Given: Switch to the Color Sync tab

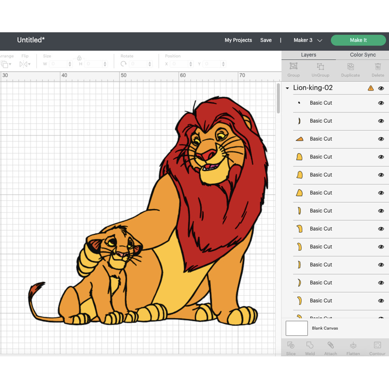Looking at the screenshot, I should (x=363, y=55).
